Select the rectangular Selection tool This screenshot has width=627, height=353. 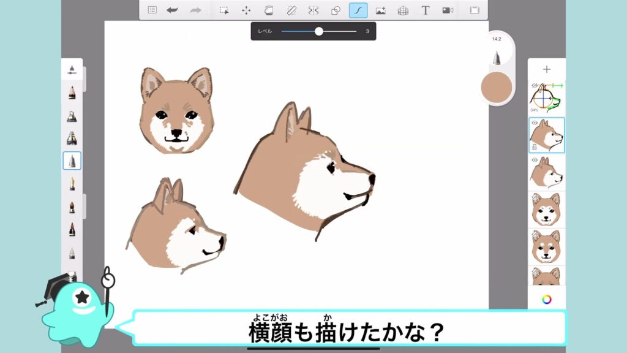224,10
